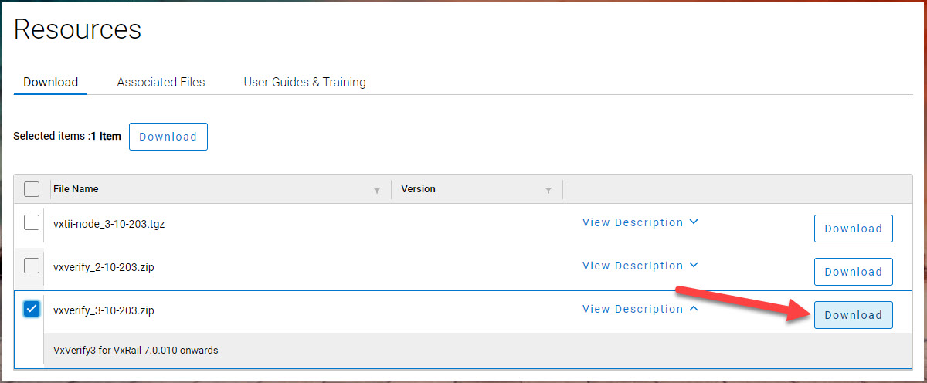Select the Download tab
927x383 pixels.
pos(50,82)
